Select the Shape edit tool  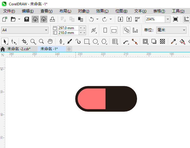pyautogui.click(x=13, y=41)
